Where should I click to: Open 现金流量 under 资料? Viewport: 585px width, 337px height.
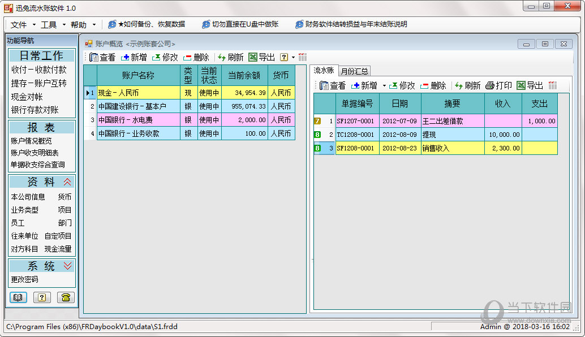[x=58, y=249]
